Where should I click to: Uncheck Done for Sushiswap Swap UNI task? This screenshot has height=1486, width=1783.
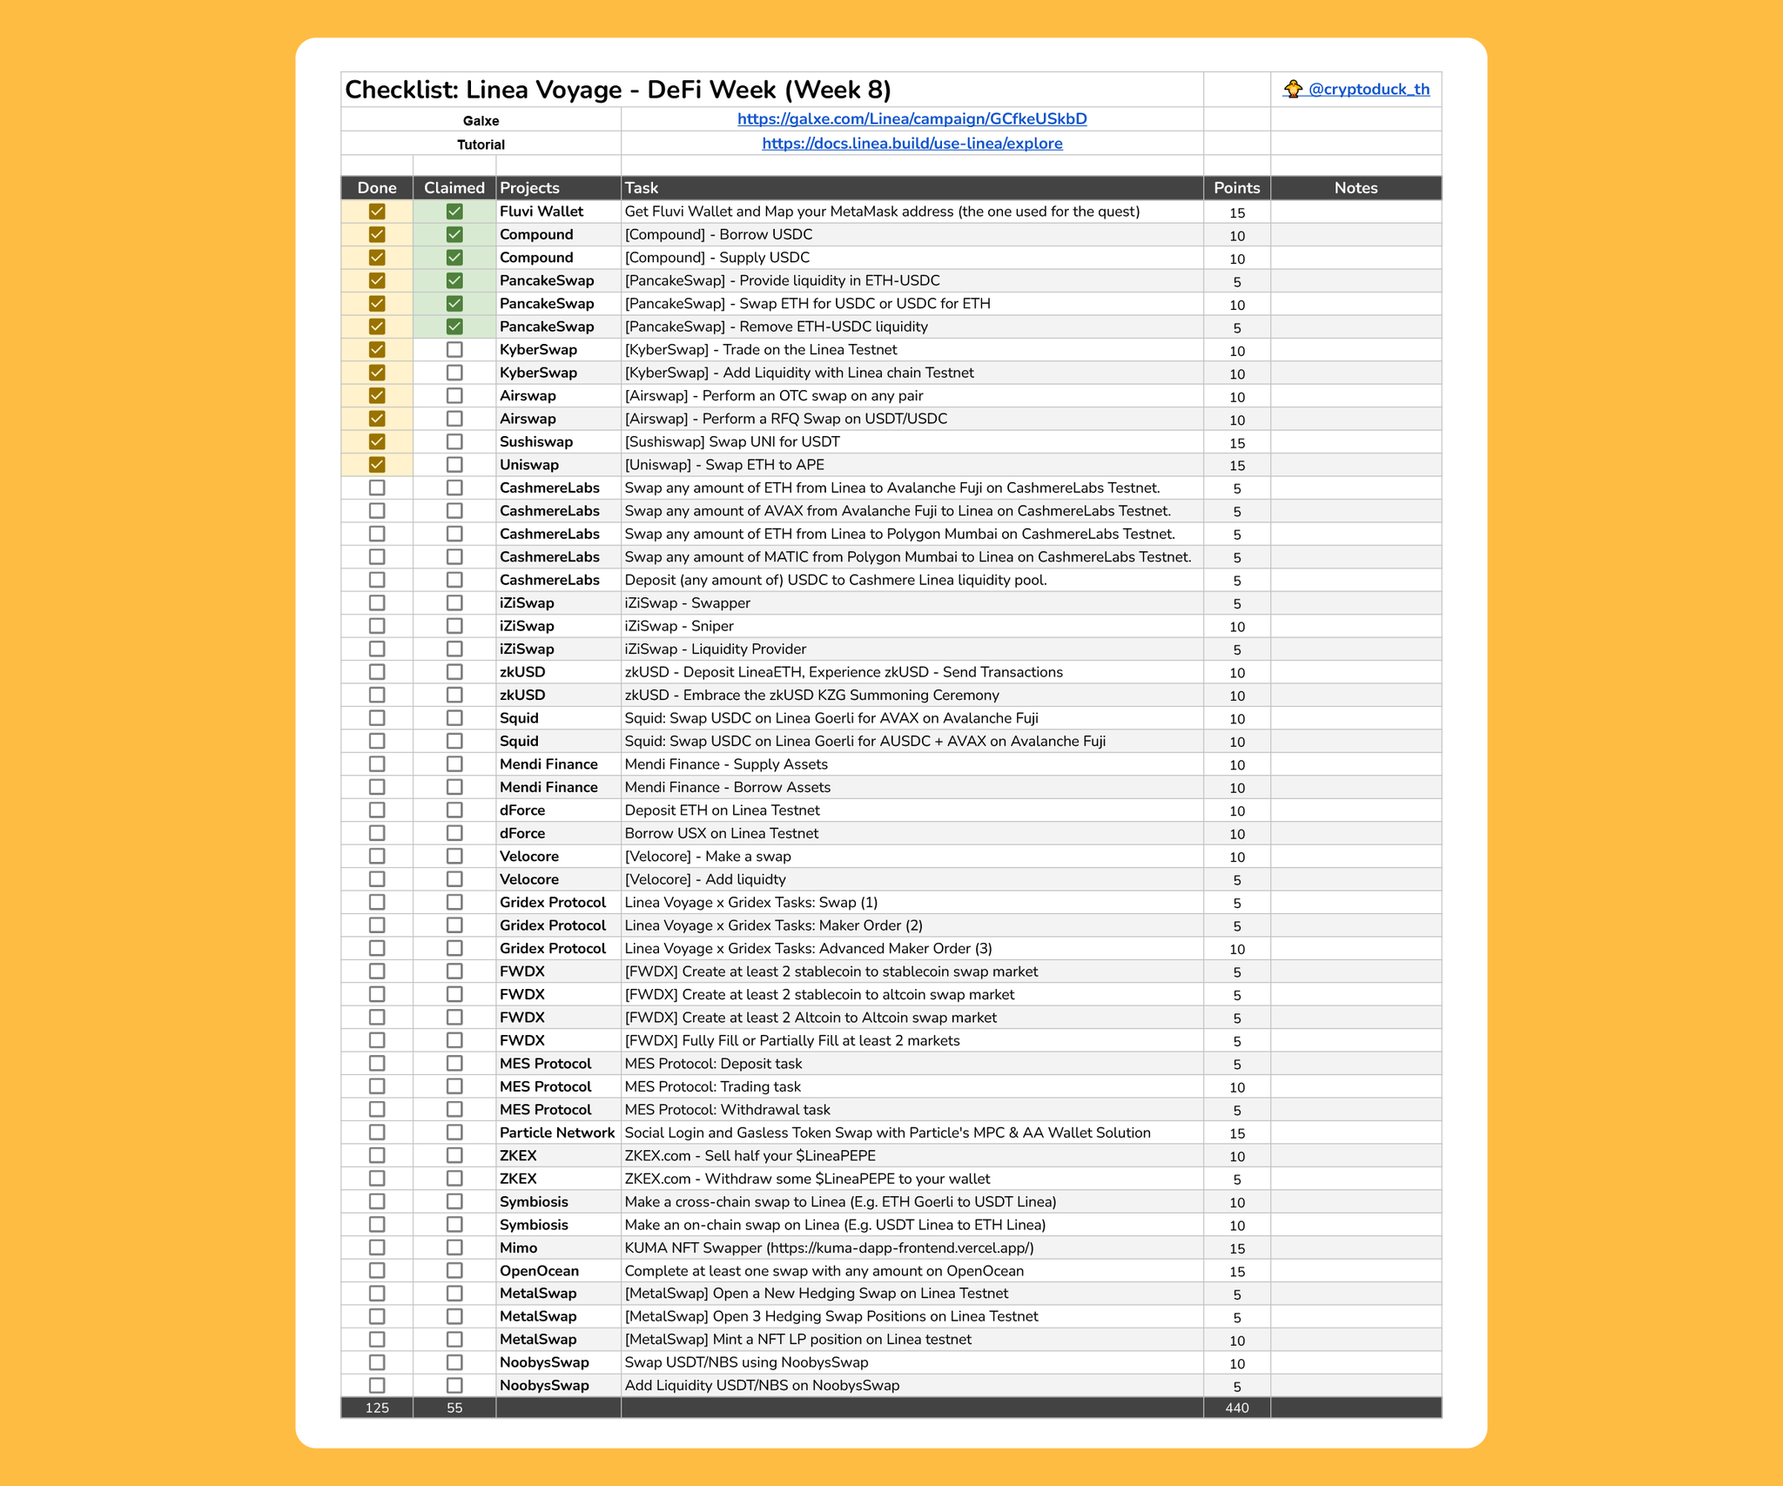377,442
